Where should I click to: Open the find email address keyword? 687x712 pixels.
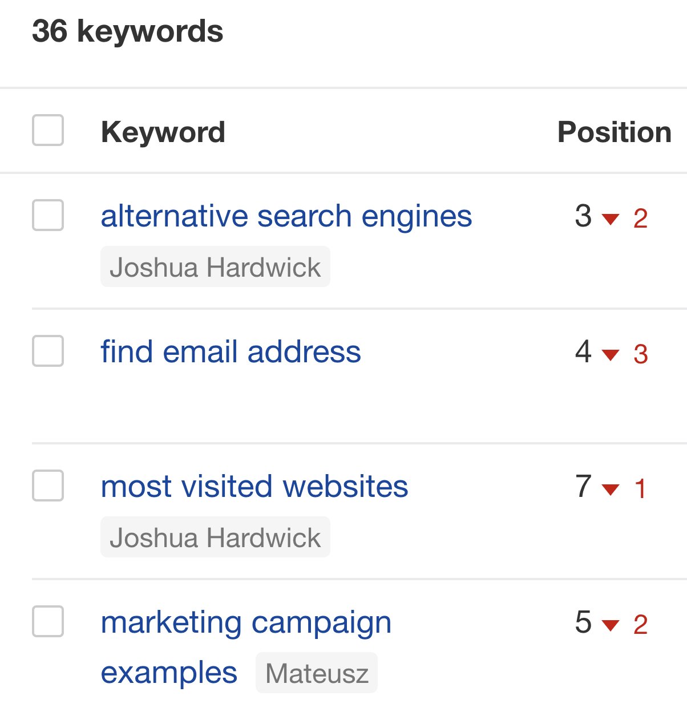point(231,352)
